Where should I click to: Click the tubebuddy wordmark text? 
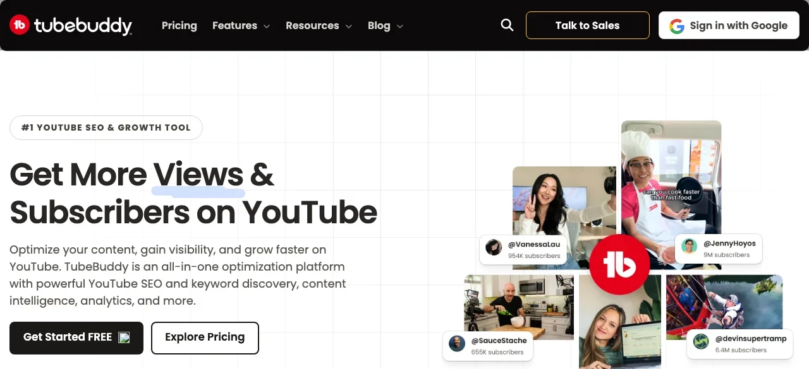tap(83, 26)
